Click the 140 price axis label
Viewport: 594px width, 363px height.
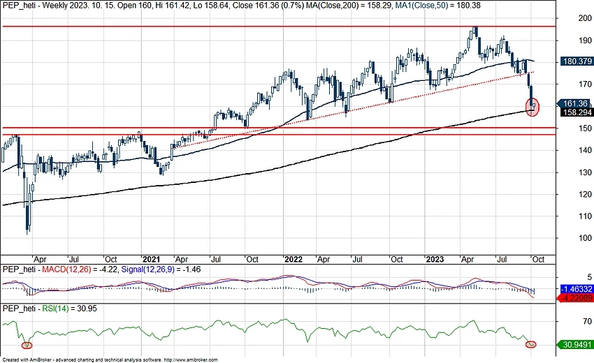[585, 150]
